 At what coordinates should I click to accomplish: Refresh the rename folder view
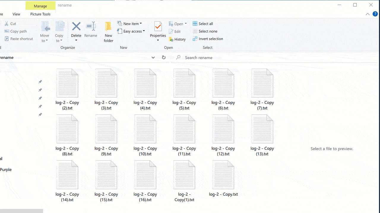[x=164, y=57]
